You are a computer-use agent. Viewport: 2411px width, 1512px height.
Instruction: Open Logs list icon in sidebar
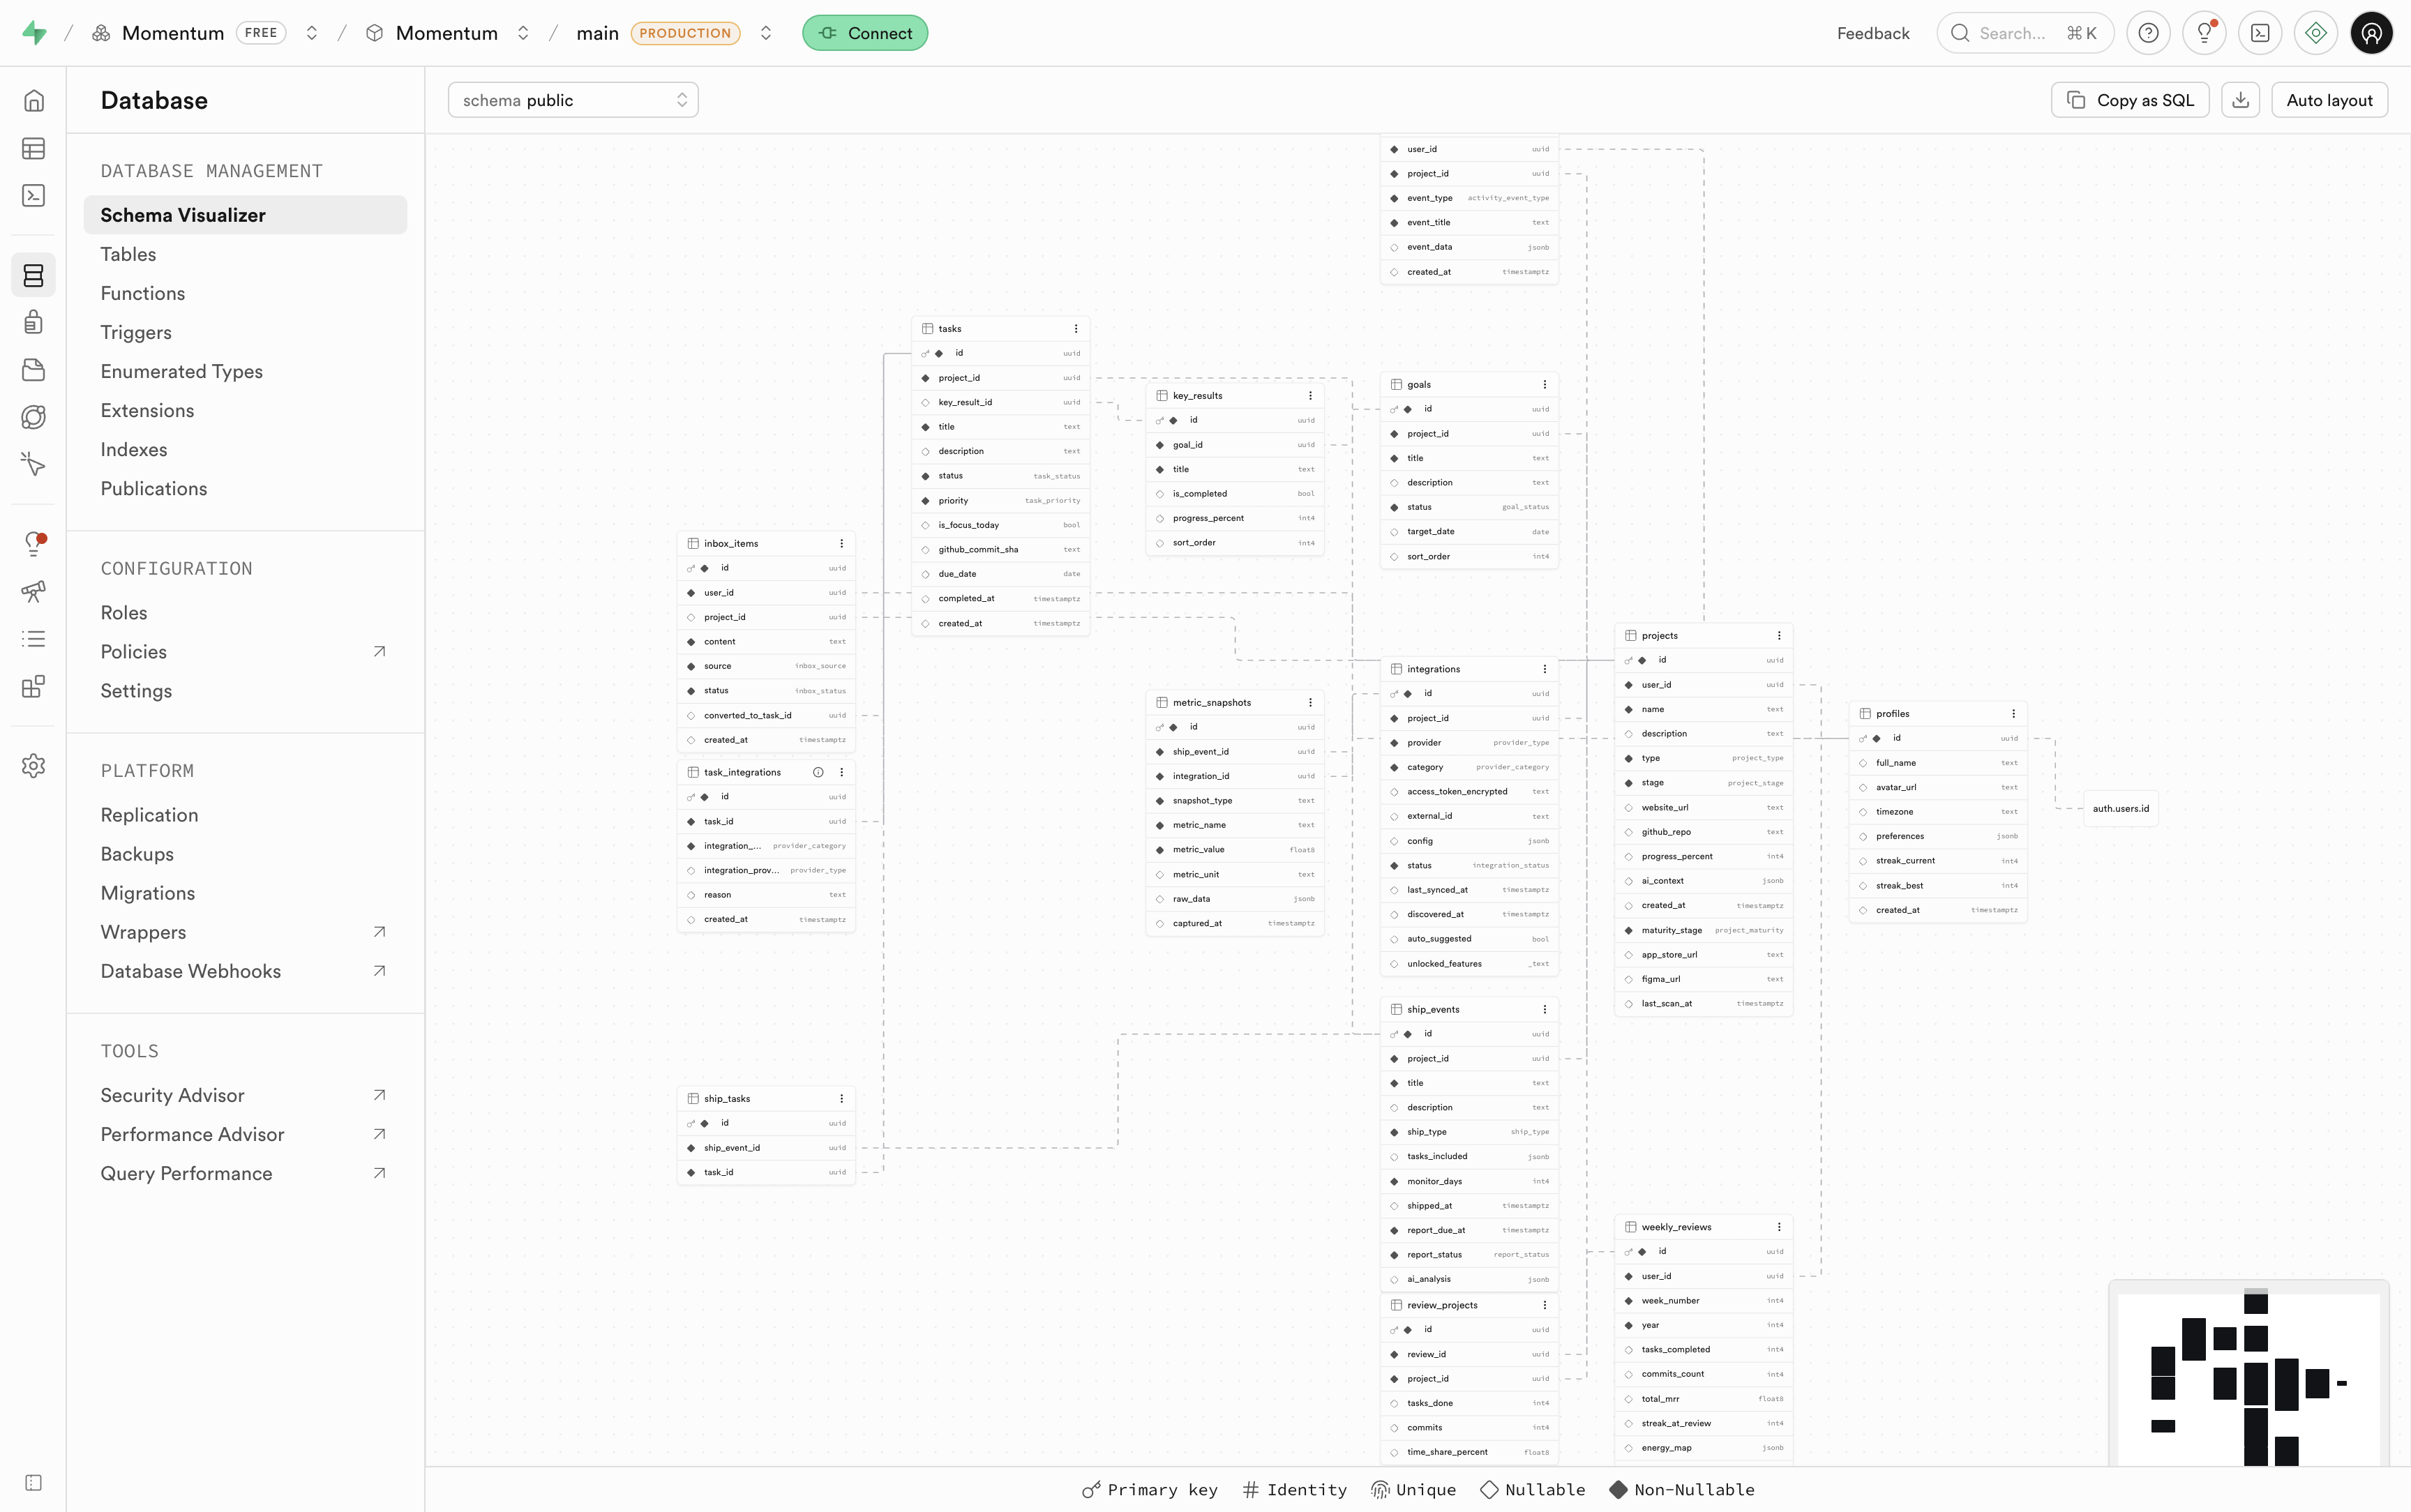34,639
